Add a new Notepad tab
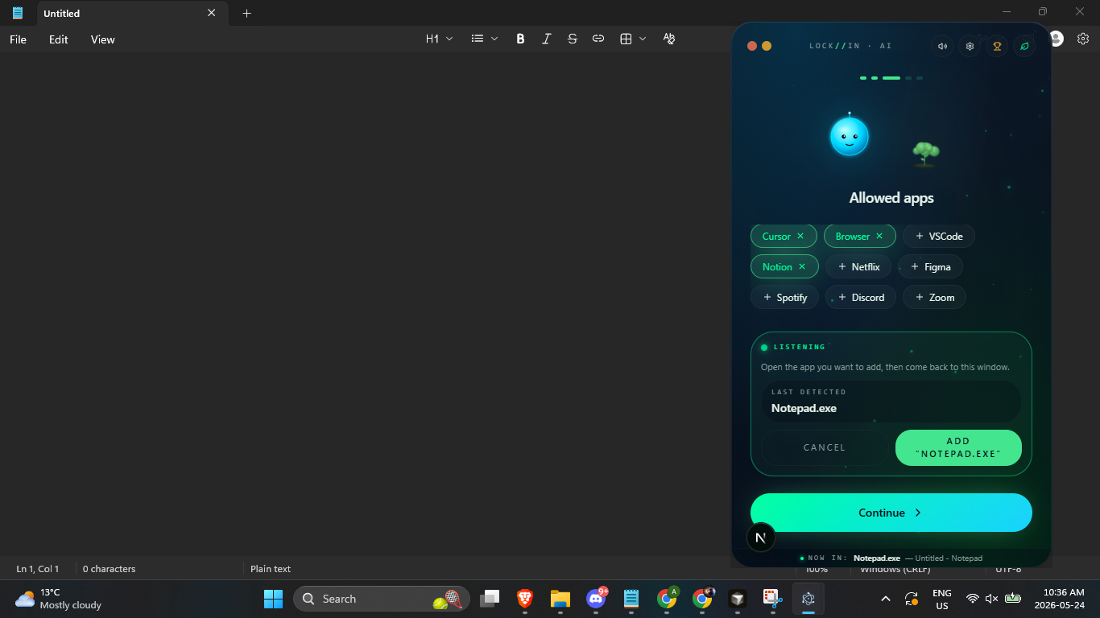1100x618 pixels. point(246,13)
